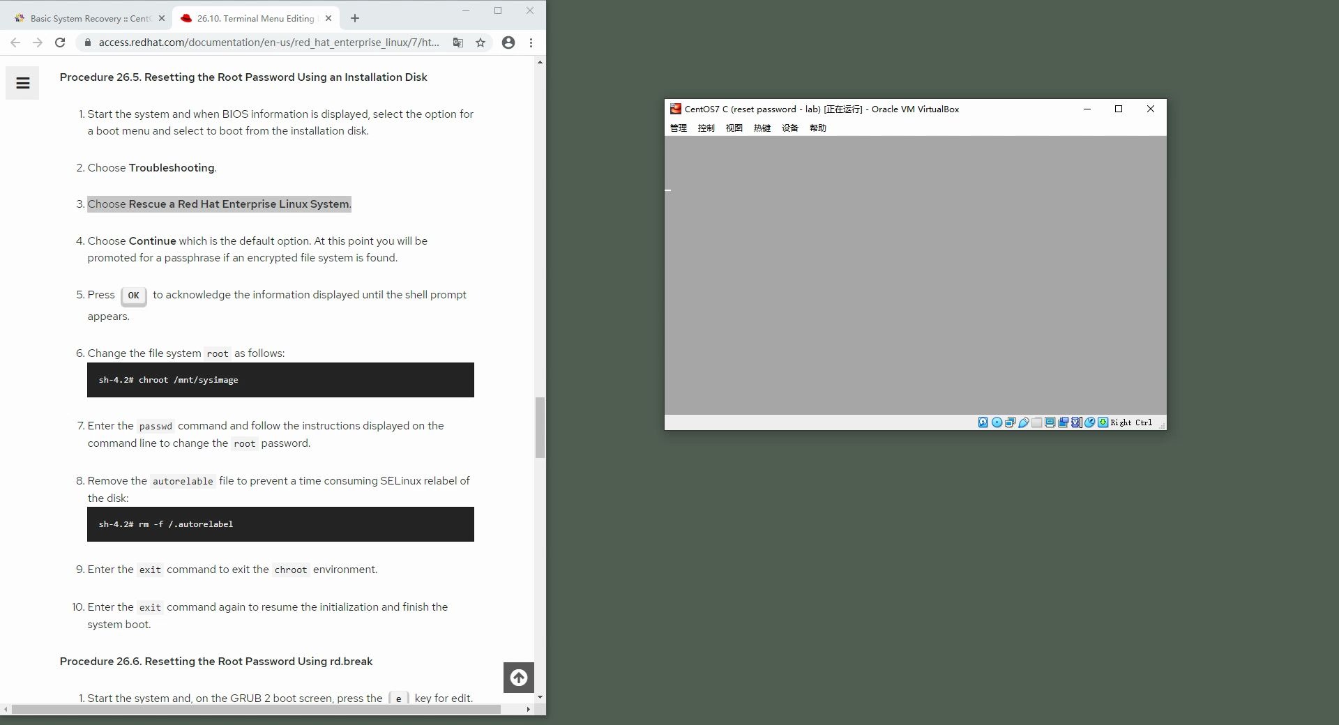Open a new browser tab
Screen dimensions: 1339x725
pyautogui.click(x=354, y=18)
